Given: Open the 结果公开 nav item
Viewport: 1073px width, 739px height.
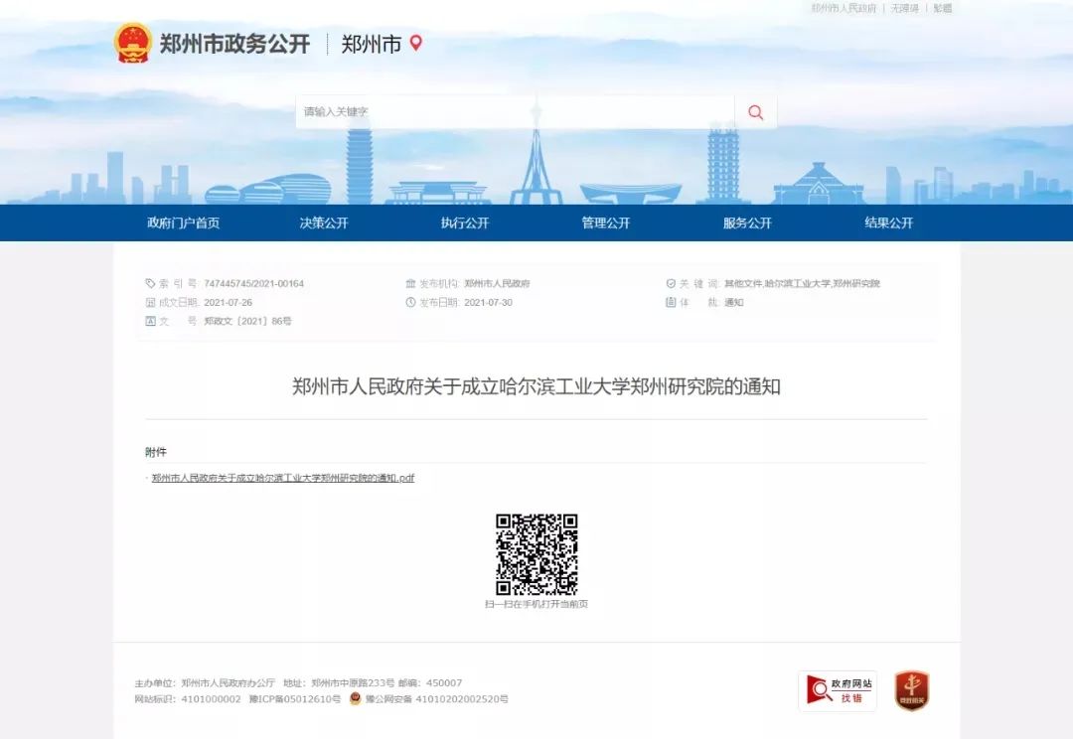Looking at the screenshot, I should pos(889,223).
